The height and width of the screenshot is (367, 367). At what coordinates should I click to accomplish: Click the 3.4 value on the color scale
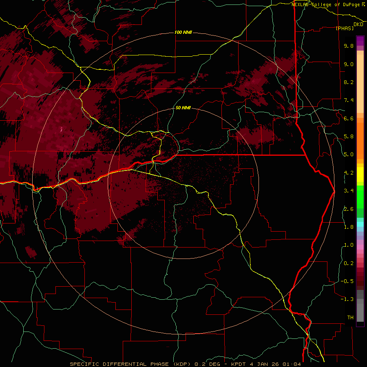pyautogui.click(x=349, y=191)
